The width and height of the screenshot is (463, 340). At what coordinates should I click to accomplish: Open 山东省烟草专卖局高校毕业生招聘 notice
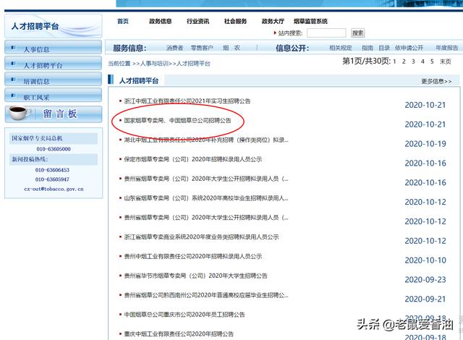(206, 198)
